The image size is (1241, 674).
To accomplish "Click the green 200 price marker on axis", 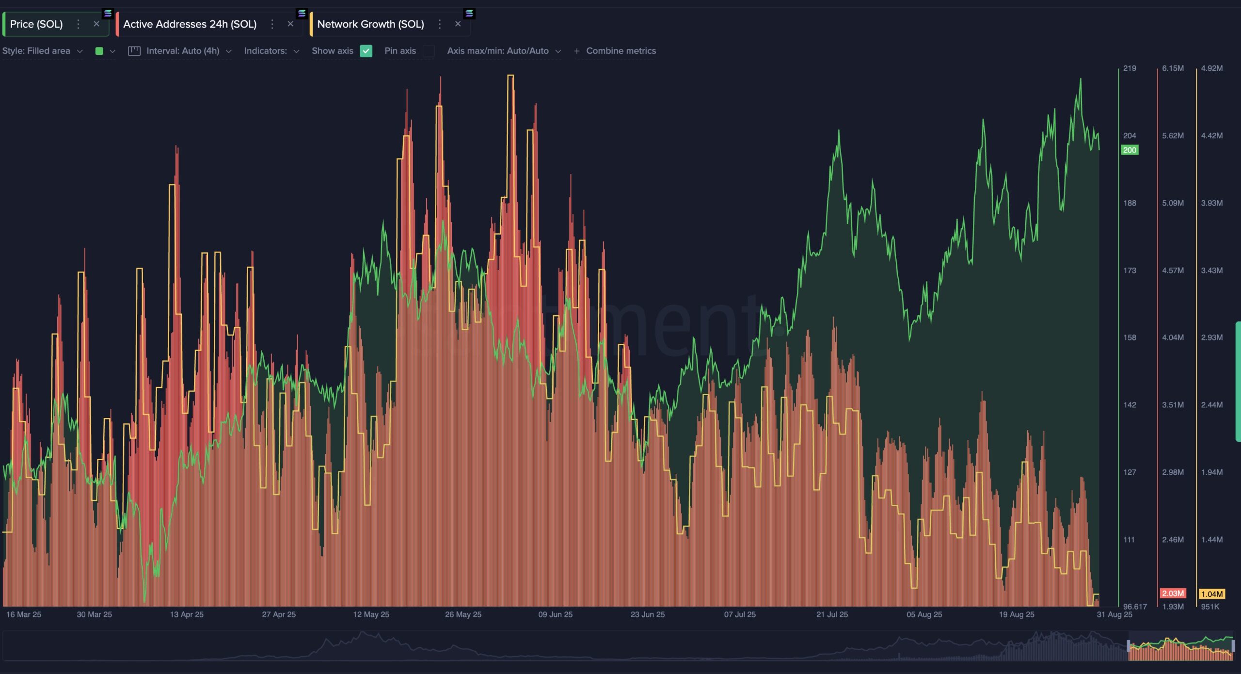I will pyautogui.click(x=1130, y=150).
